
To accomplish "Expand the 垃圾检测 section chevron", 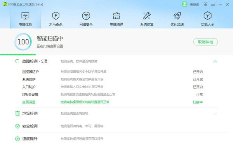I will point(215,114).
